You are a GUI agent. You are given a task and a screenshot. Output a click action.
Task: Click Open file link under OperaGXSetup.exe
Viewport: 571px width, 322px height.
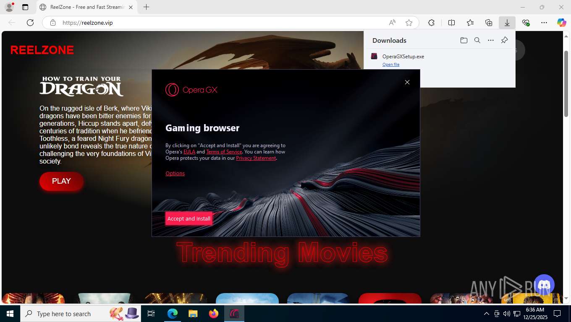391,65
